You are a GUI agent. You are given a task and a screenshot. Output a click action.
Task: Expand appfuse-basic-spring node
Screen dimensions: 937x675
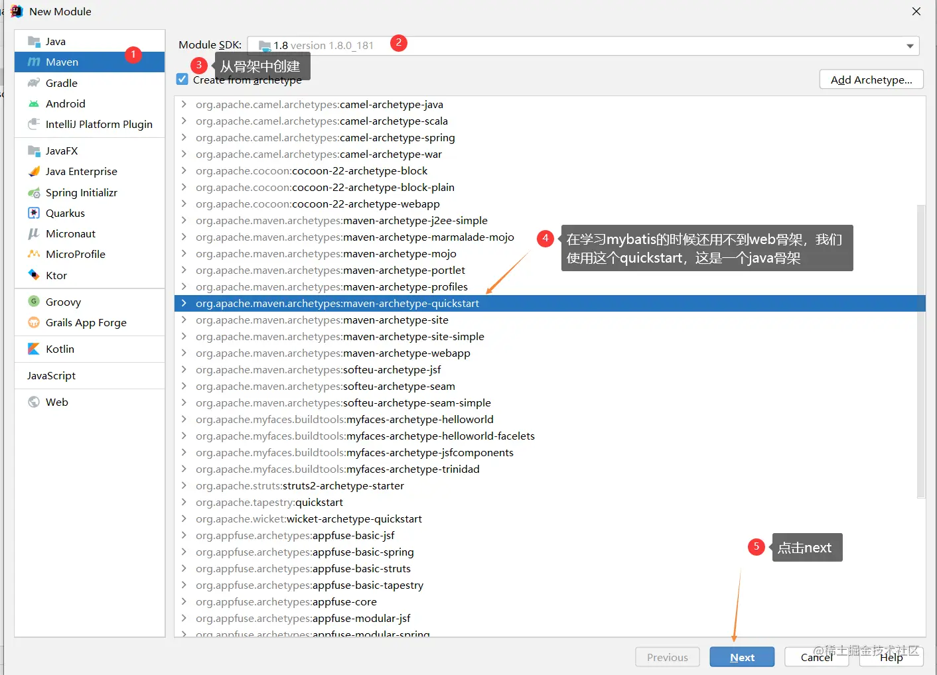click(184, 552)
